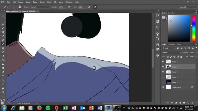This screenshot has width=198, height=111.
Task: Select the Line shape tool
Action: tap(3, 84)
